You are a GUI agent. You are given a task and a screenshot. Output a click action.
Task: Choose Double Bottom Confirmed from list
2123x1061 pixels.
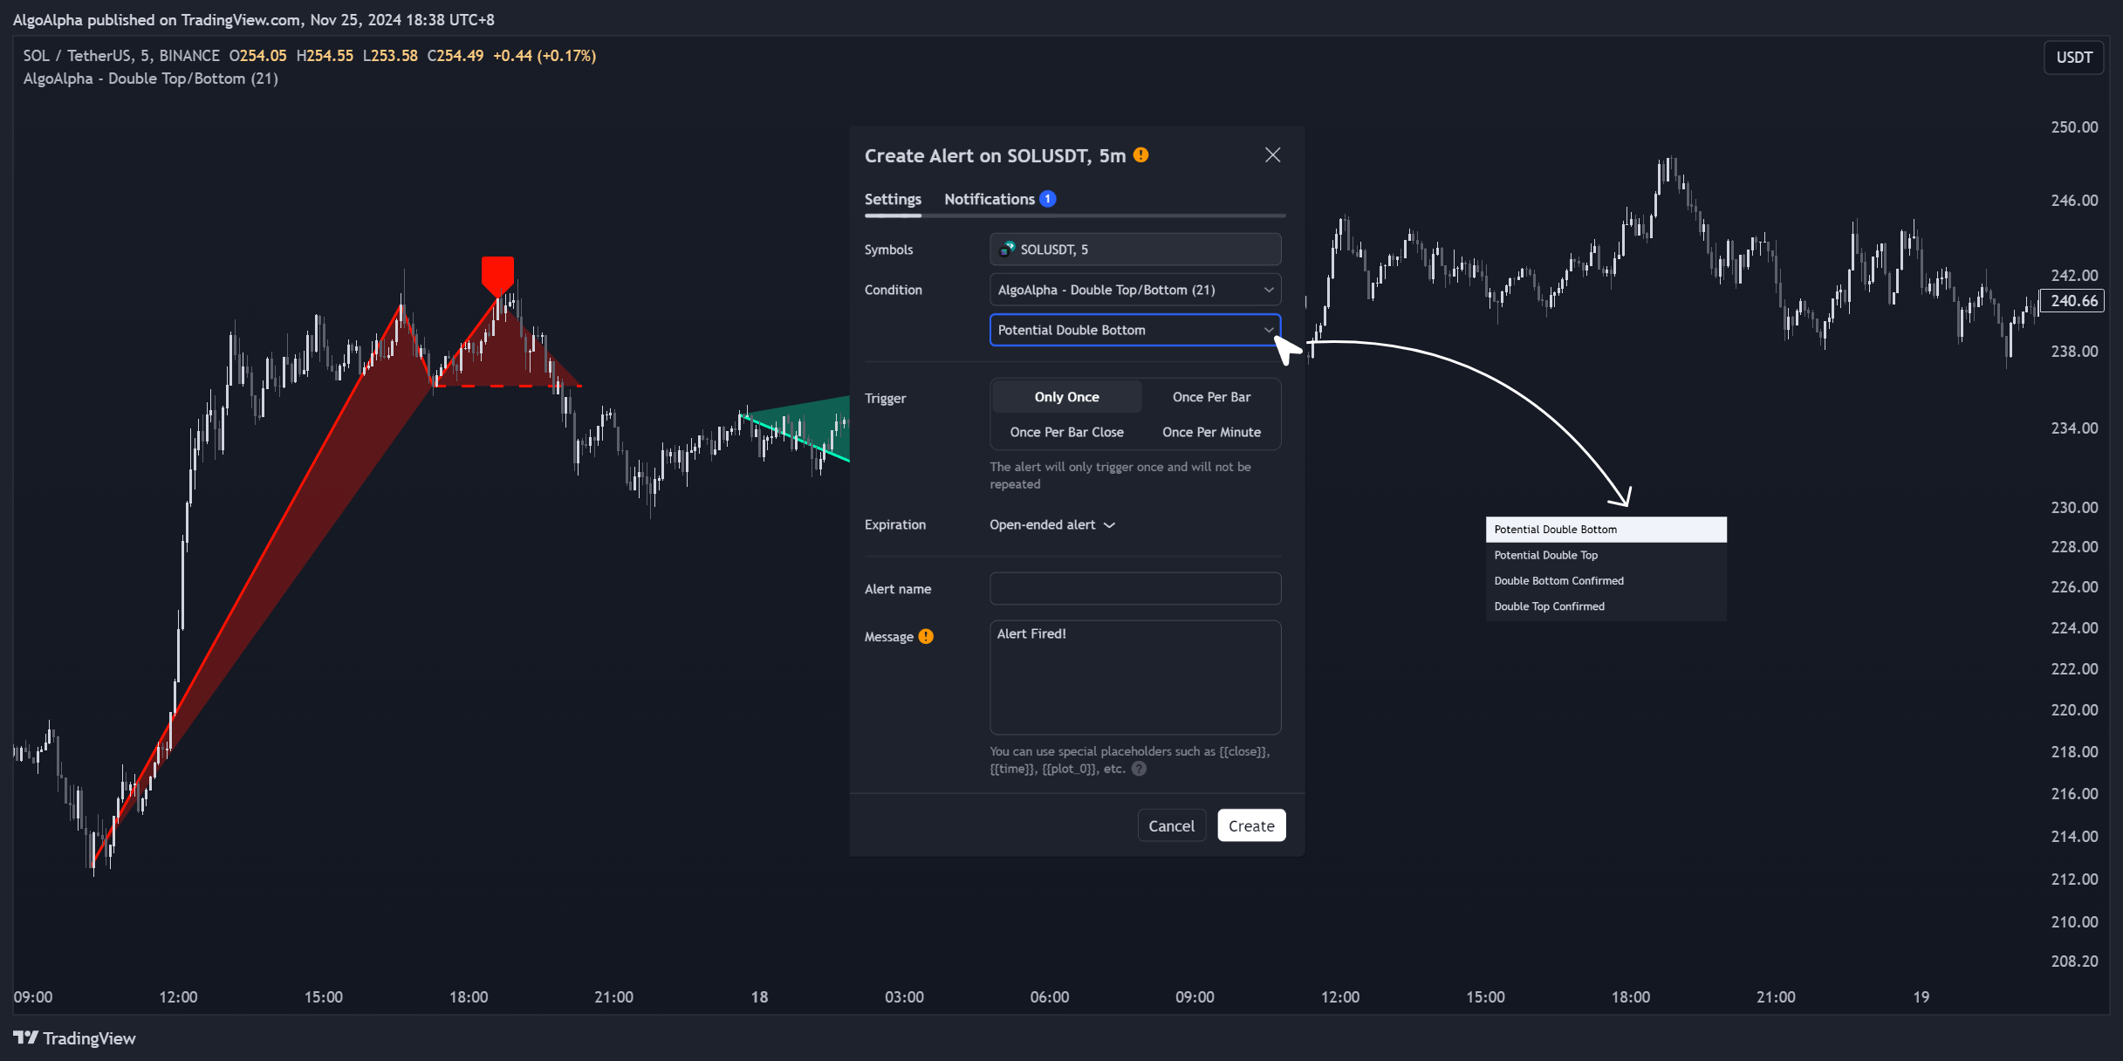coord(1606,581)
